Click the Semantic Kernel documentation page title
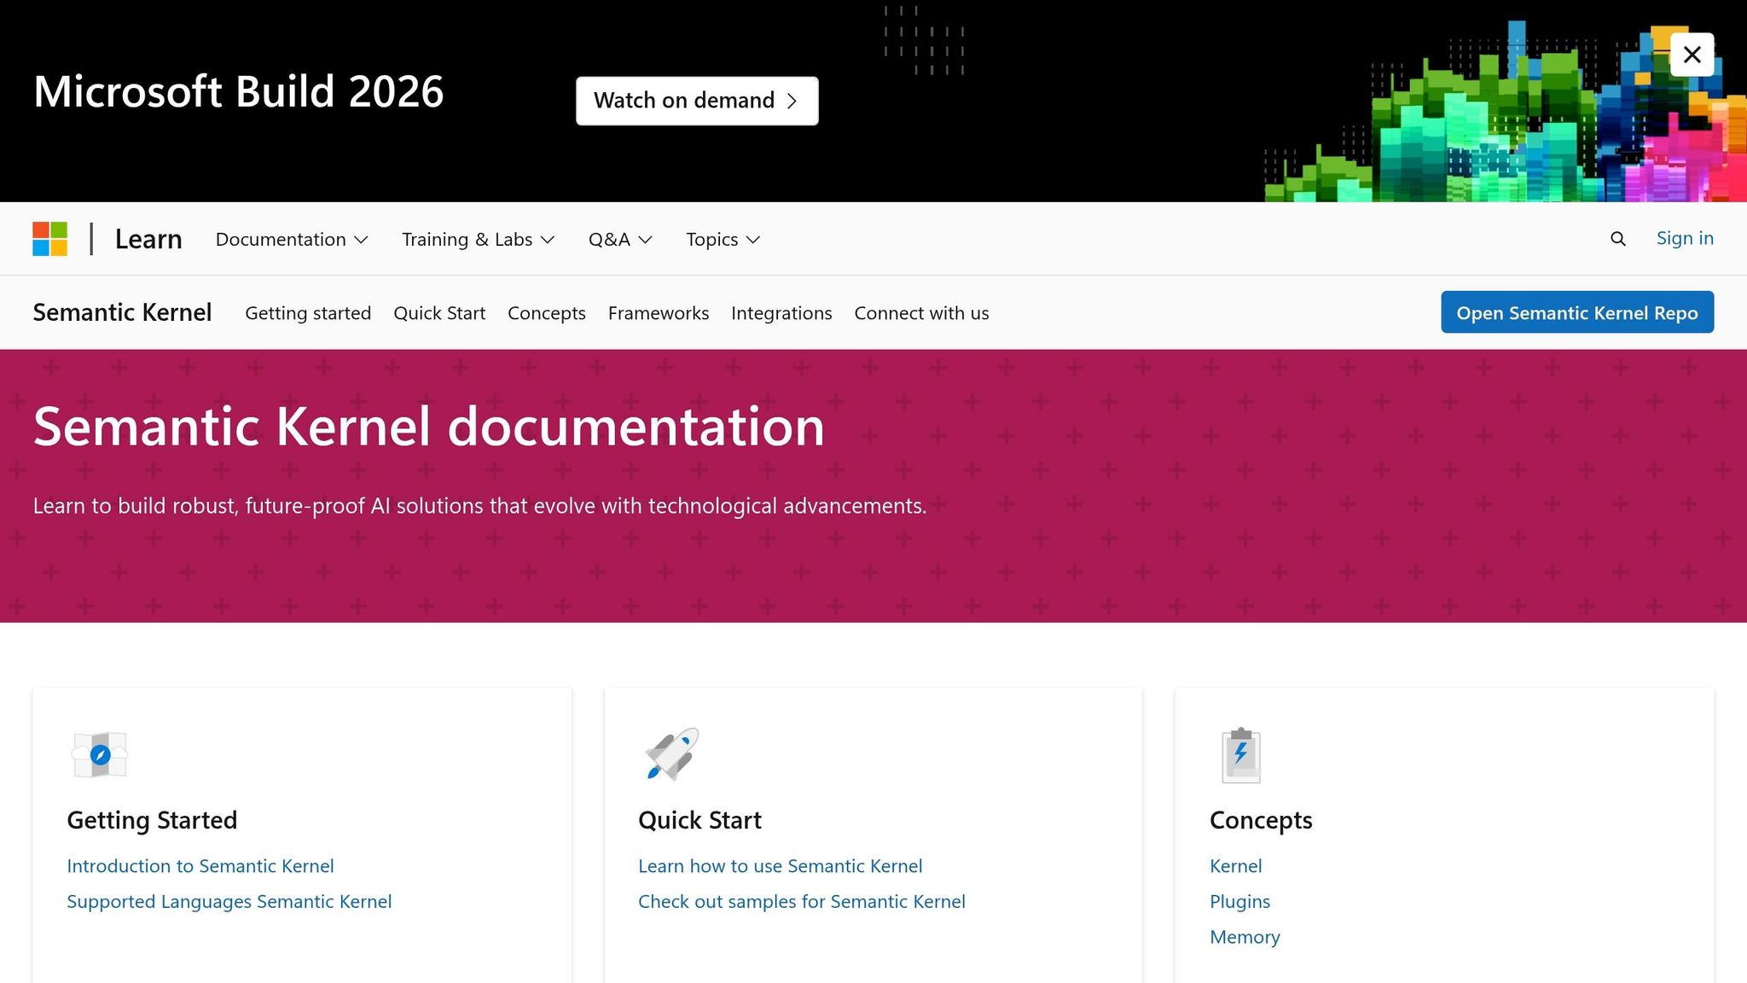 (429, 427)
